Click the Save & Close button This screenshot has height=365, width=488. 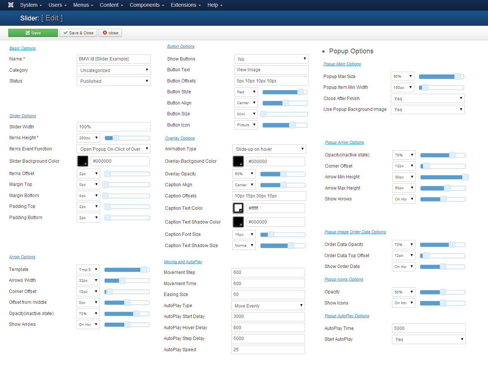[x=78, y=33]
